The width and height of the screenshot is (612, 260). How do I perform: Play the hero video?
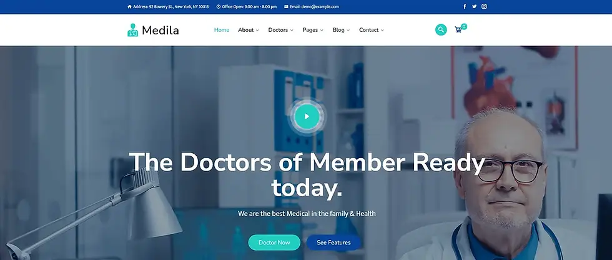pos(307,116)
